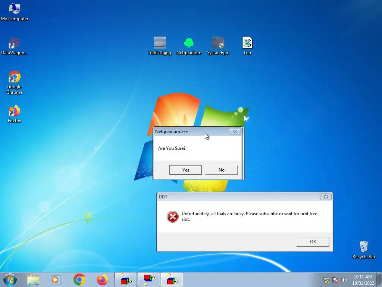Select the green Netquadium desktop icon
The width and height of the screenshot is (382, 287).
pos(189,46)
